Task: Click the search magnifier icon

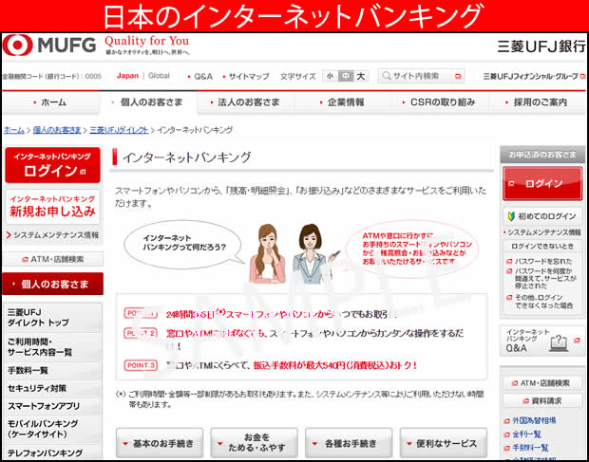Action: coord(386,76)
